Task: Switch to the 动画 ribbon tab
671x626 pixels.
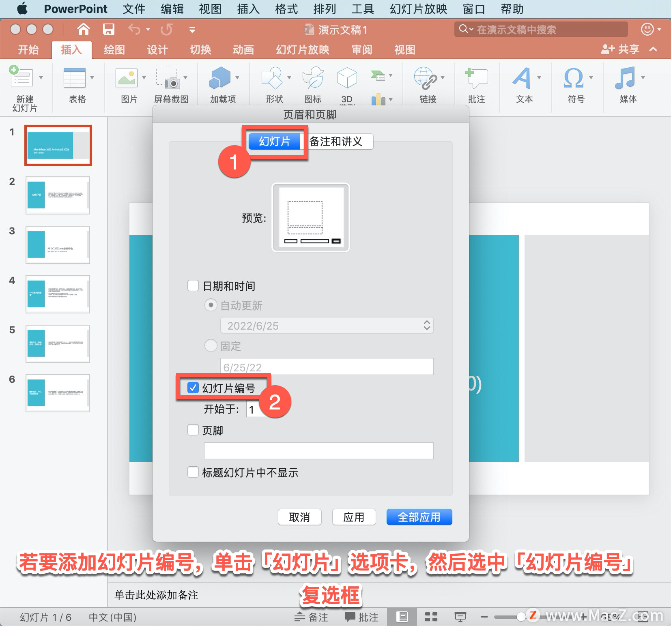Action: pos(243,50)
